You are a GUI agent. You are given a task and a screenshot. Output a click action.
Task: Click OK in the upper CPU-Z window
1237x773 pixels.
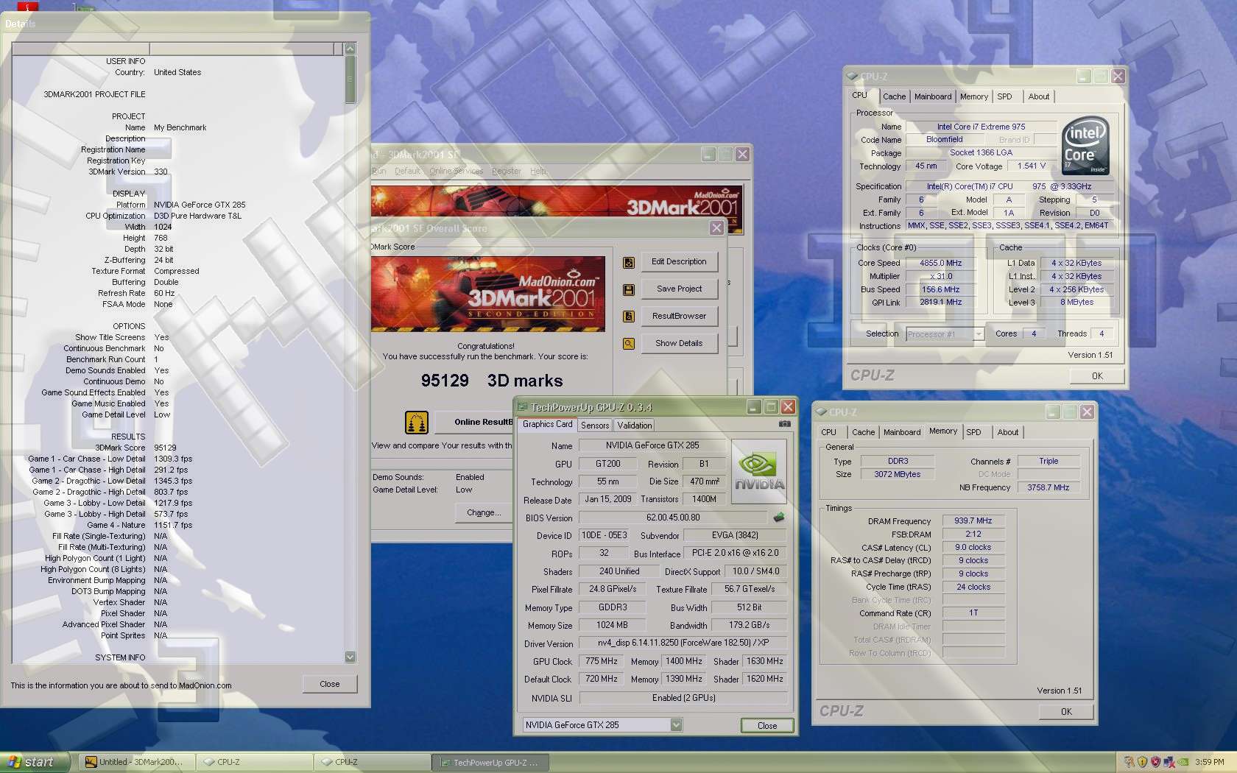(x=1097, y=376)
